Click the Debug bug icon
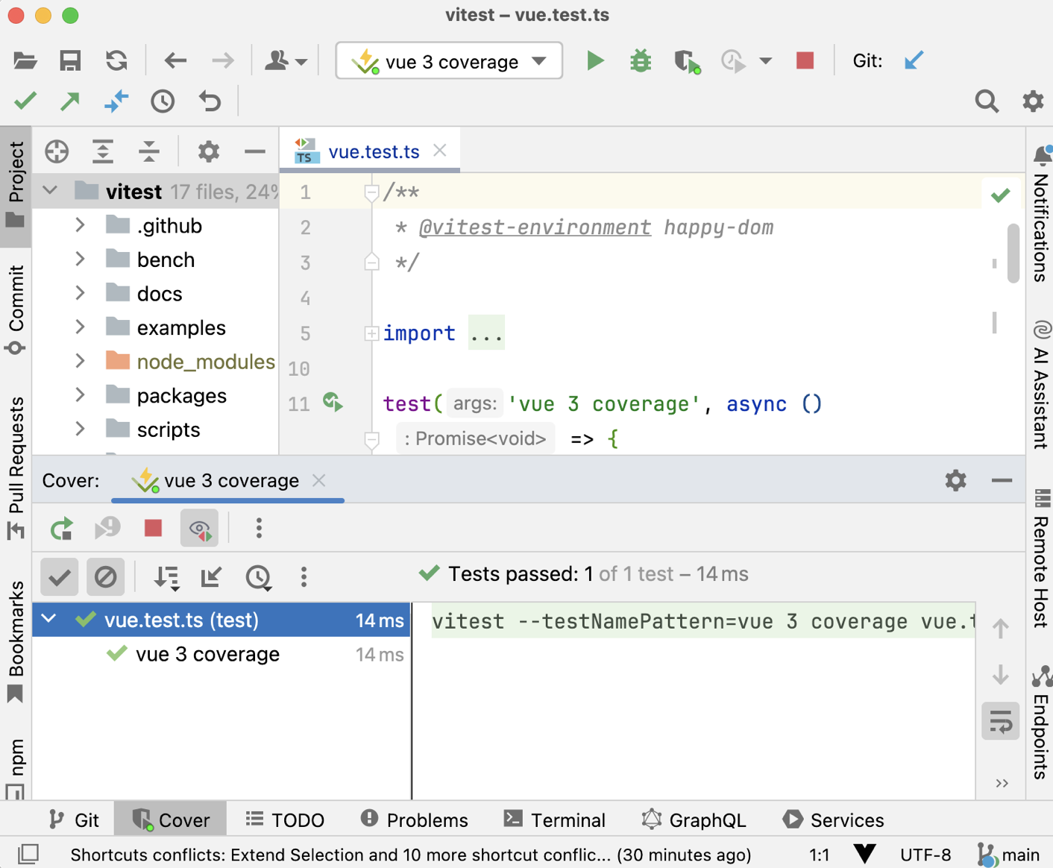This screenshot has height=868, width=1053. point(640,61)
